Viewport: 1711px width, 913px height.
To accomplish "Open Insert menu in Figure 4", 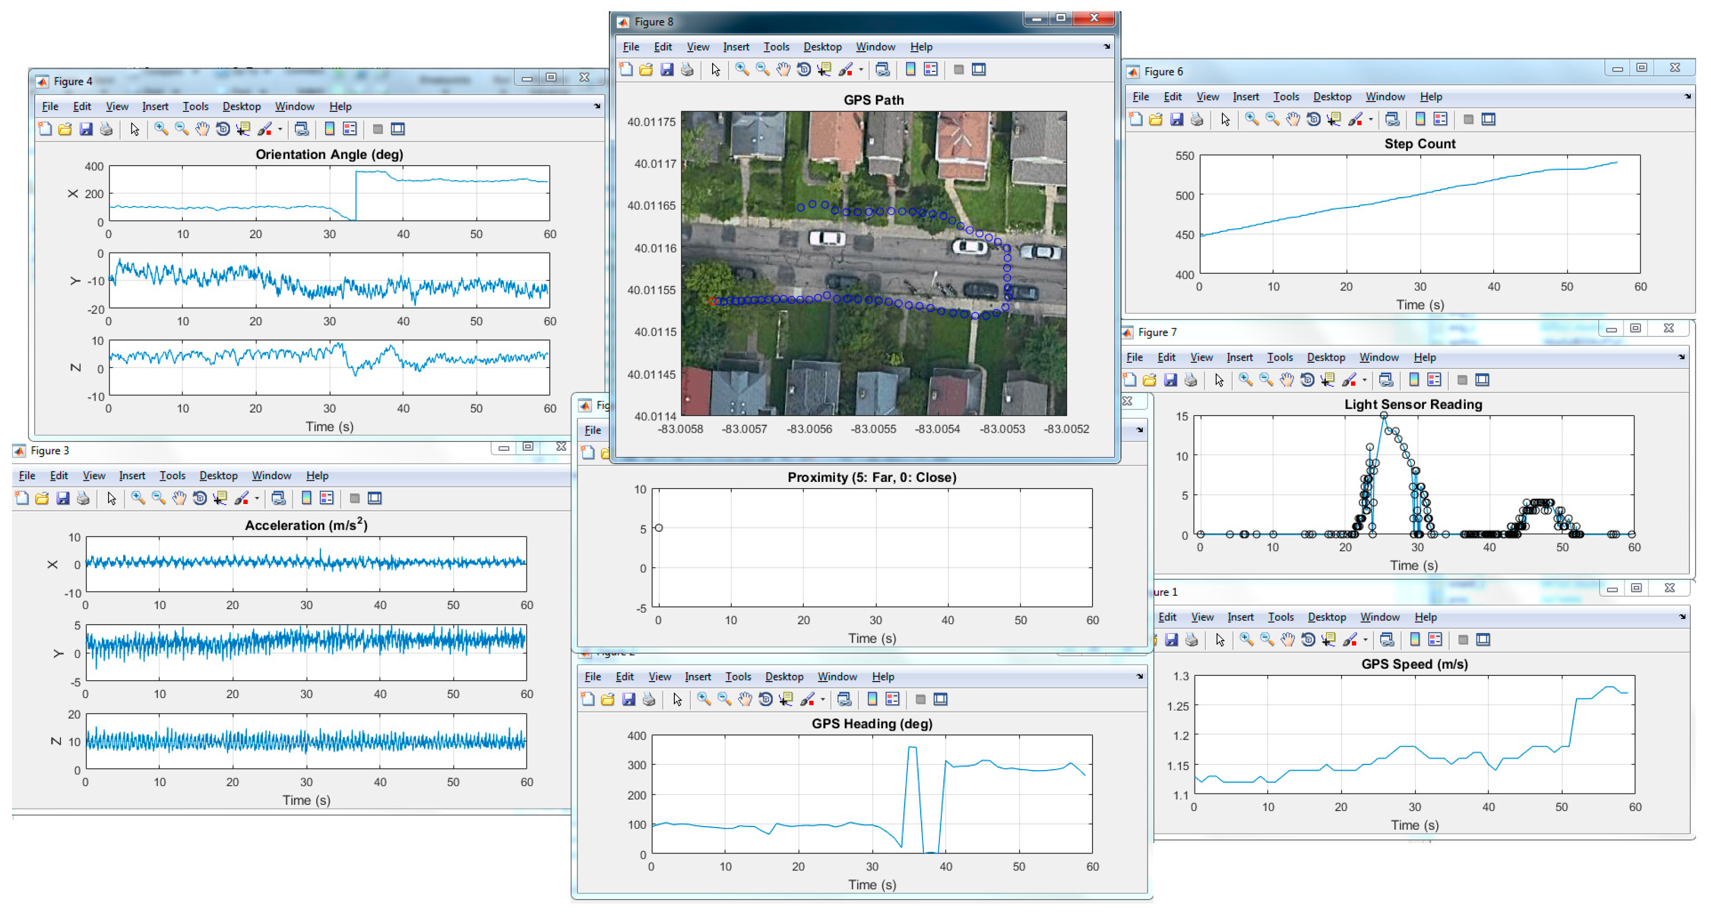I will point(155,106).
